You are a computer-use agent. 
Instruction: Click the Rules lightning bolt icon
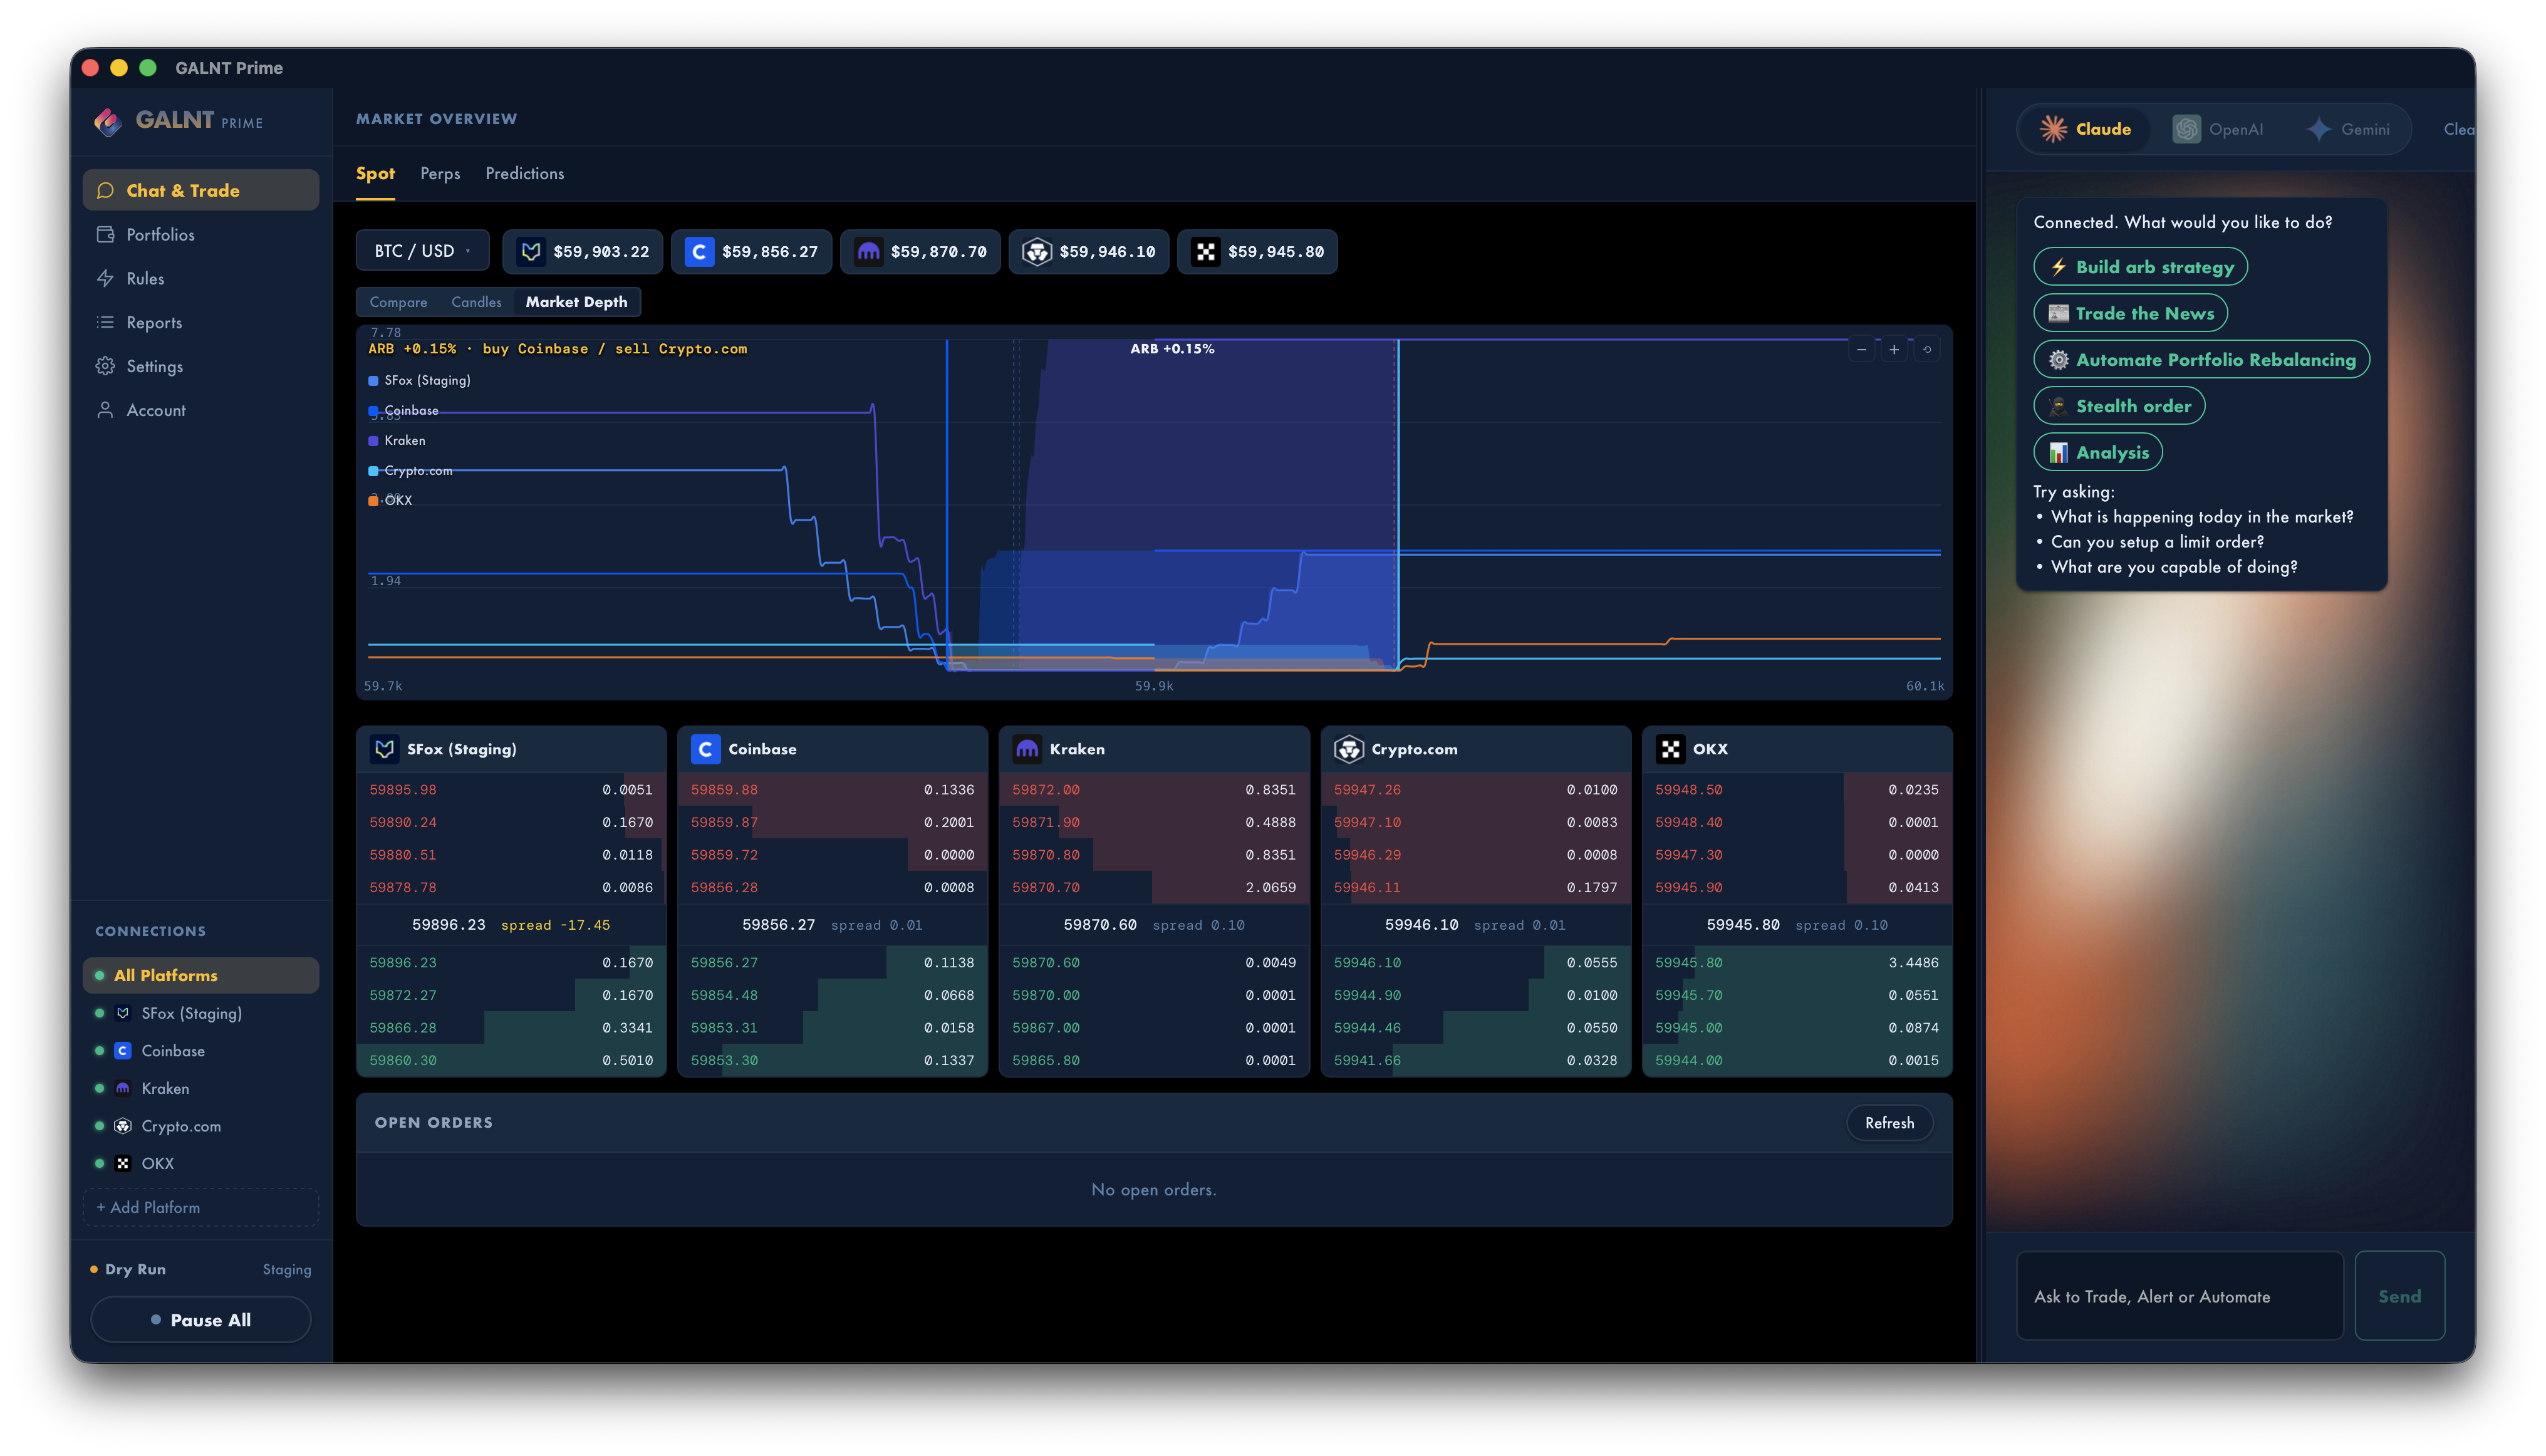click(105, 278)
